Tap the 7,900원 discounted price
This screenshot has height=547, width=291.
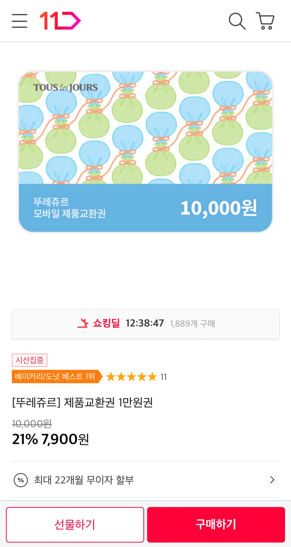click(65, 439)
